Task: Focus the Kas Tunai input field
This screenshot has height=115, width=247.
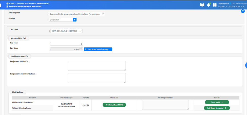Action: pyautogui.click(x=66, y=44)
